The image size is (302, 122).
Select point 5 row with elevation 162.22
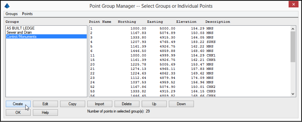tap(190, 46)
